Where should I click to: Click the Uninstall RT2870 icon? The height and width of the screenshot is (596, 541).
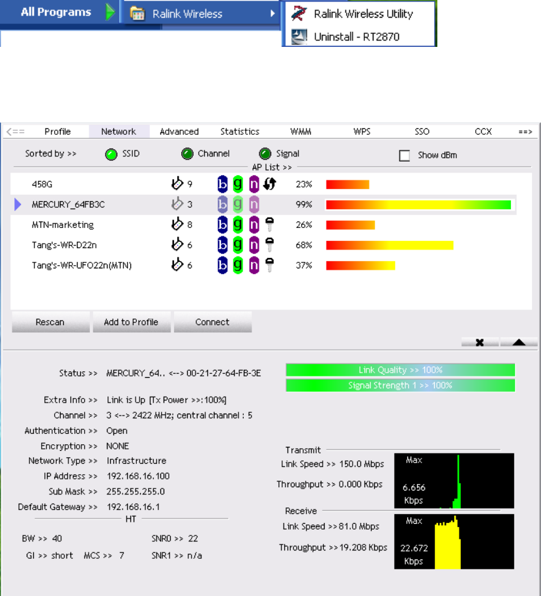299,37
